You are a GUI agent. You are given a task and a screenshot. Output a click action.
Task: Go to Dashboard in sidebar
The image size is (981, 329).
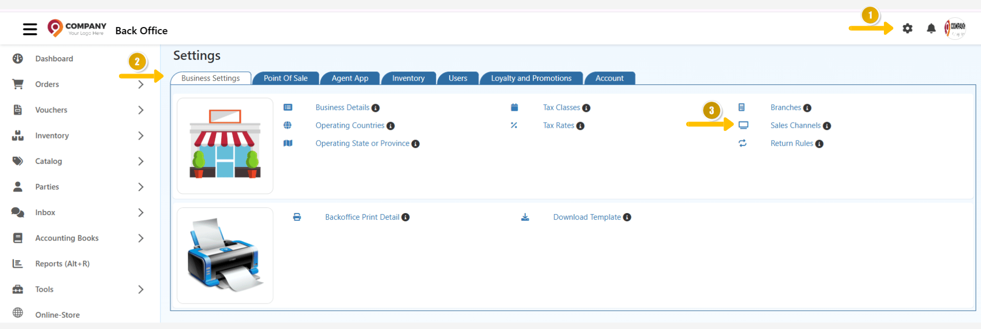click(x=54, y=59)
